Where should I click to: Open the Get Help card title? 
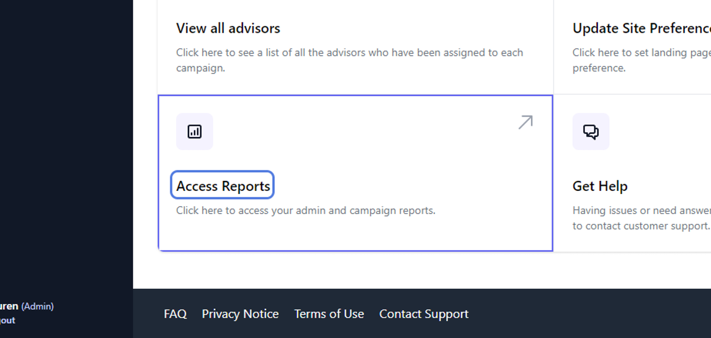pos(600,186)
